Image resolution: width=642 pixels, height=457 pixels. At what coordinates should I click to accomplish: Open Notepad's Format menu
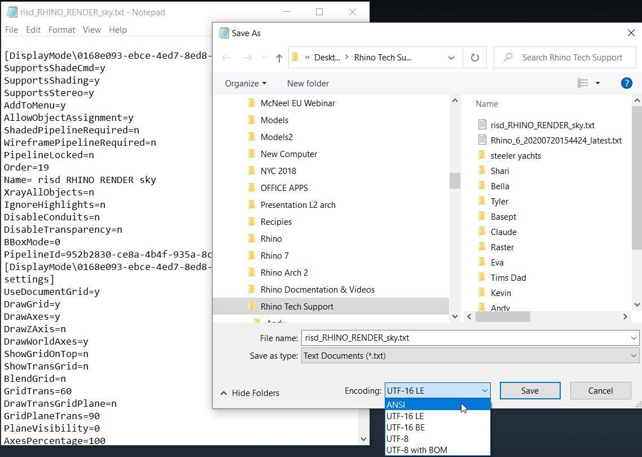[x=62, y=30]
